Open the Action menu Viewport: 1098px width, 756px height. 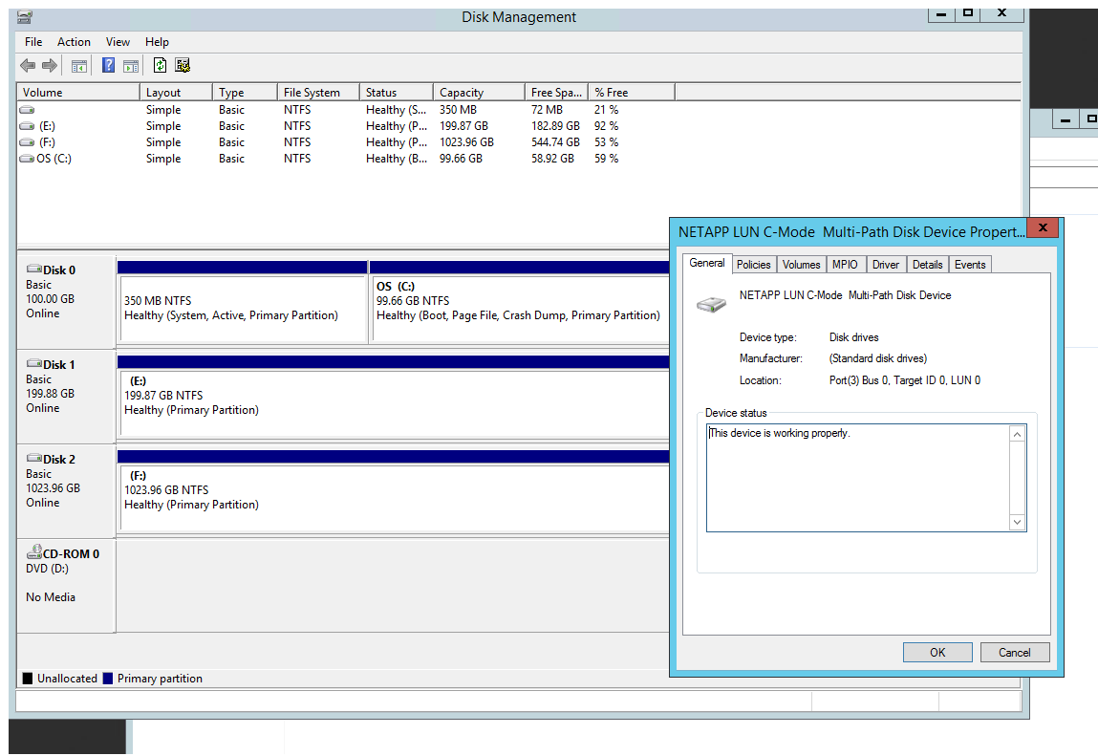74,42
